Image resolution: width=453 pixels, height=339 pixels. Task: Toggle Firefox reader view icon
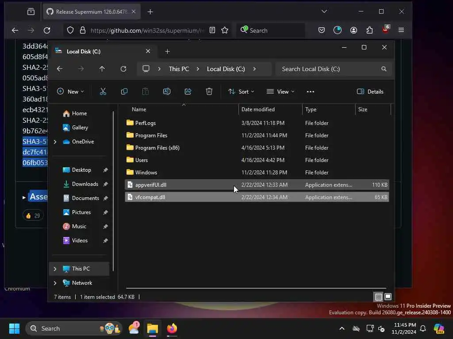click(212, 30)
